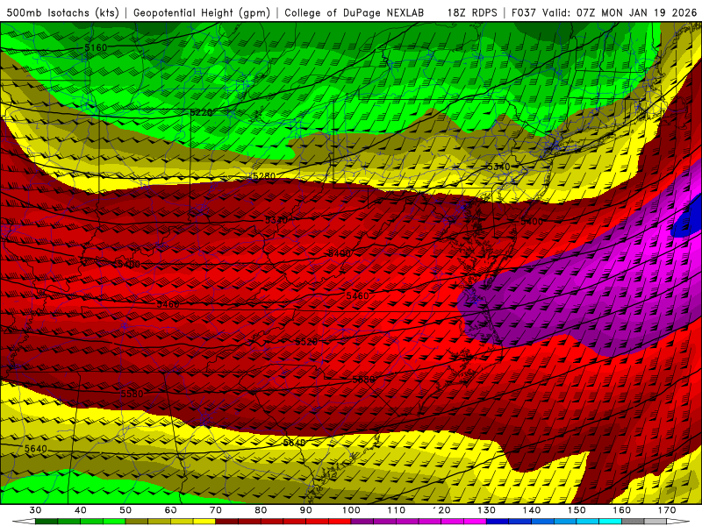Click the 'Geopotential Height (gpm)' header text
The width and height of the screenshot is (702, 526).
[x=202, y=12]
